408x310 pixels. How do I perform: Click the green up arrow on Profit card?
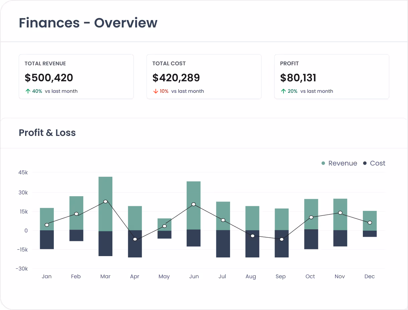283,91
